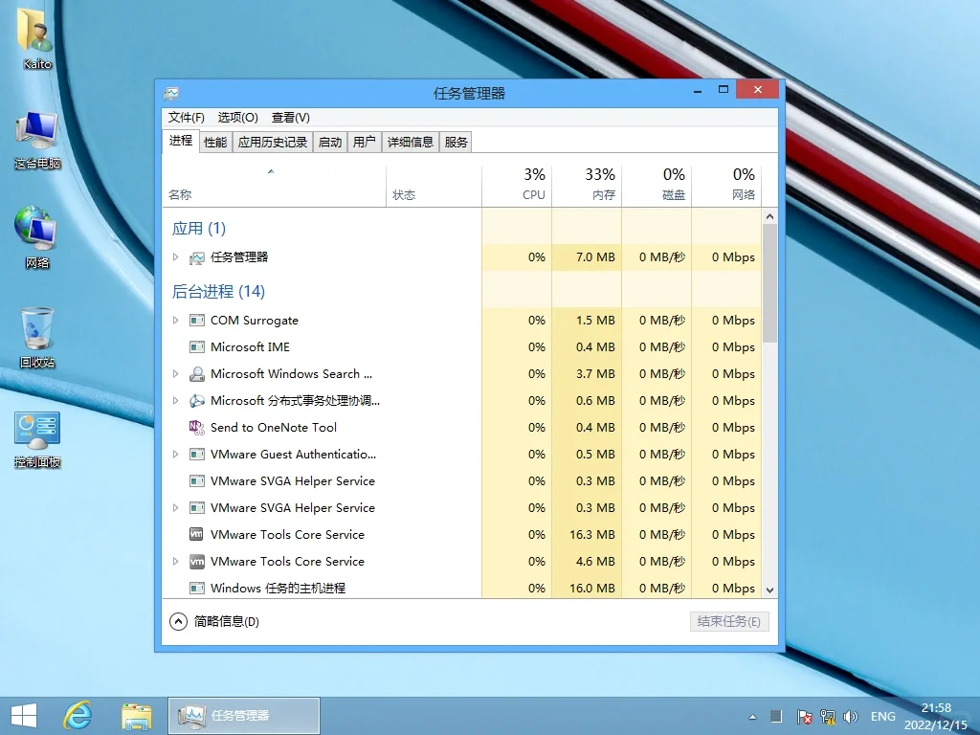
Task: Expand the COM Surrogate process row
Action: click(176, 320)
